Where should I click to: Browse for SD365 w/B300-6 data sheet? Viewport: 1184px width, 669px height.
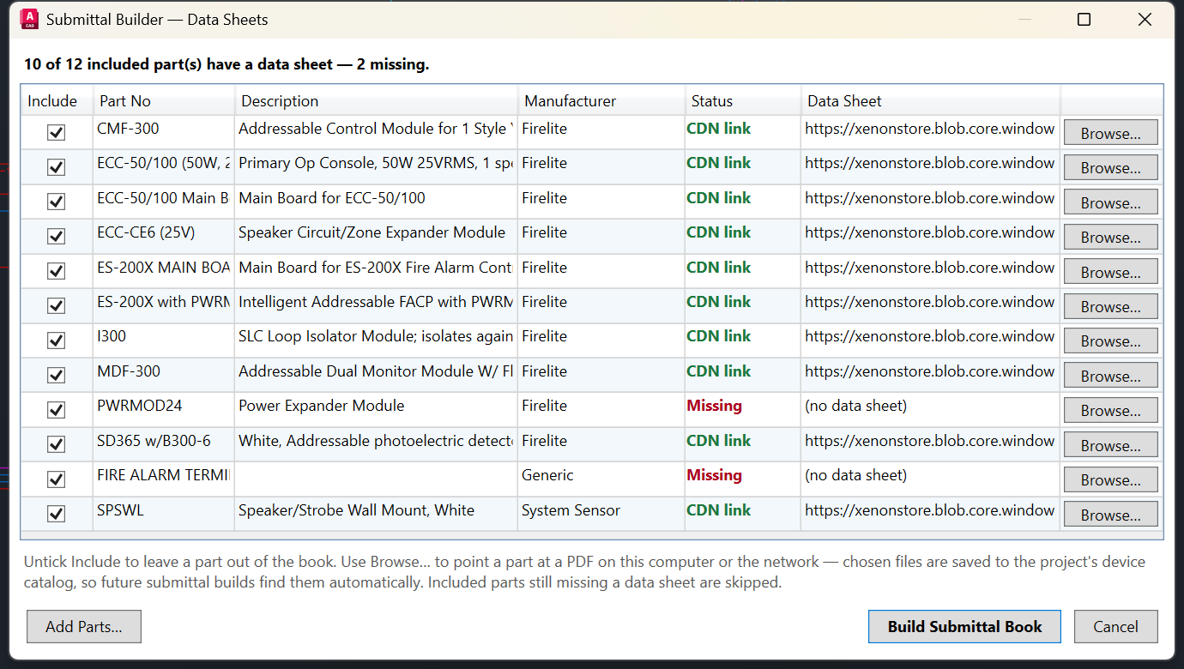tap(1110, 445)
